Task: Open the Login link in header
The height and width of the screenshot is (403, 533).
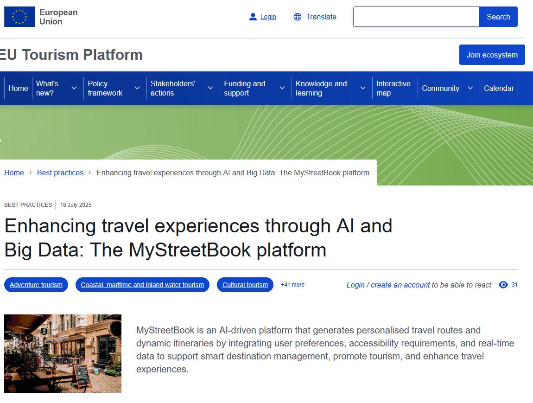Action: click(x=268, y=17)
